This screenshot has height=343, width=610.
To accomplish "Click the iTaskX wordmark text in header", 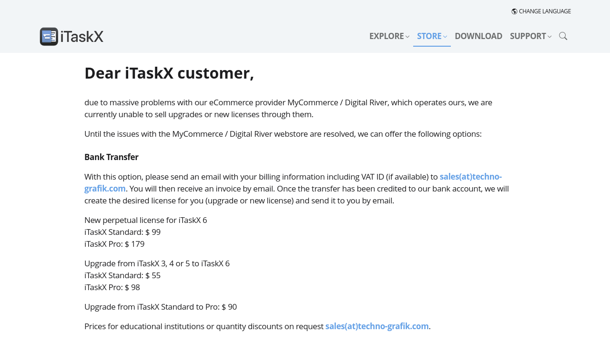I will click(x=82, y=37).
